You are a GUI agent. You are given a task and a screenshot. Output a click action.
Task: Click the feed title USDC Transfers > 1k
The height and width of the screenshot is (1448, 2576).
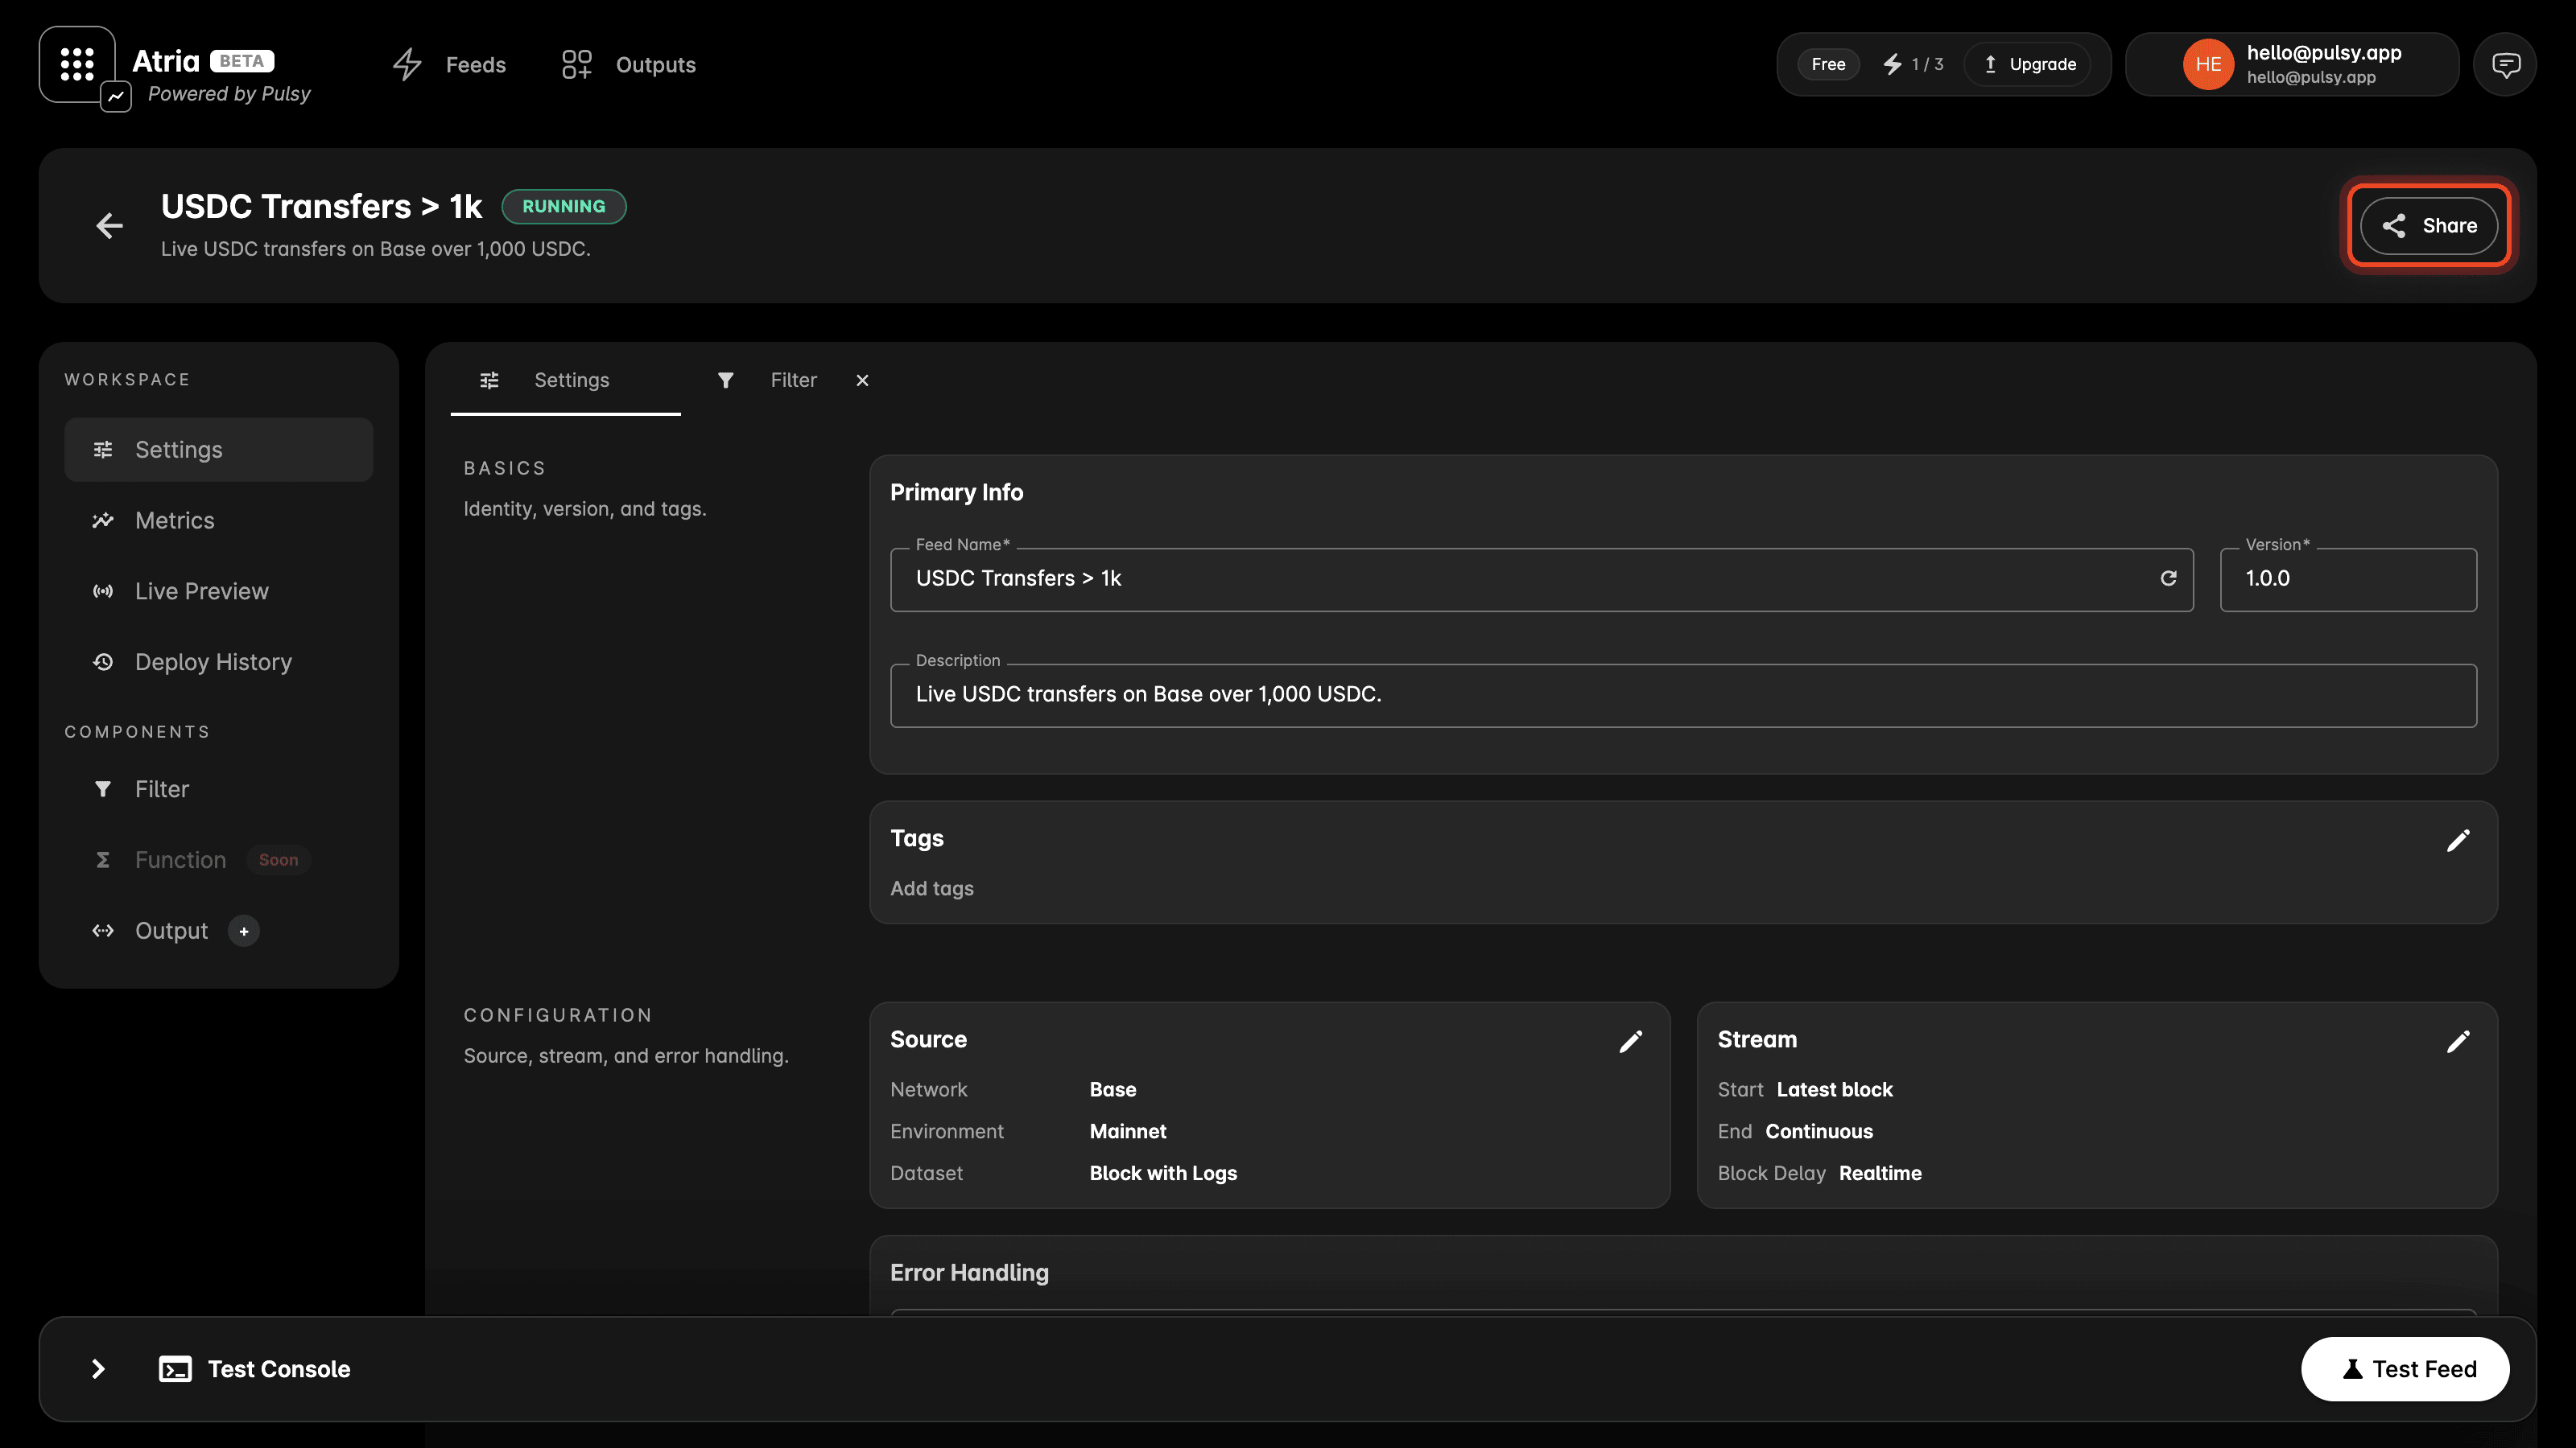[x=321, y=207]
